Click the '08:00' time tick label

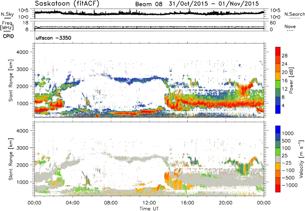click(111, 203)
